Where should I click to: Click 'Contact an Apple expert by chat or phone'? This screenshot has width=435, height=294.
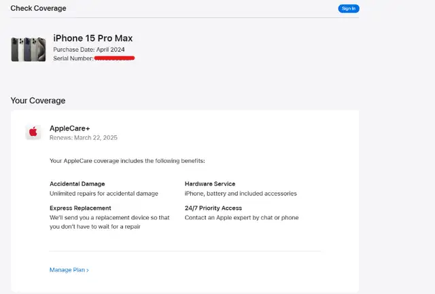pyautogui.click(x=242, y=217)
